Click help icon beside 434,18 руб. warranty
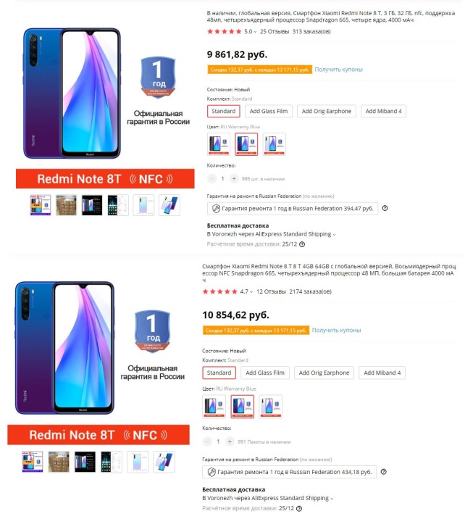465x519 pixels. [x=383, y=472]
